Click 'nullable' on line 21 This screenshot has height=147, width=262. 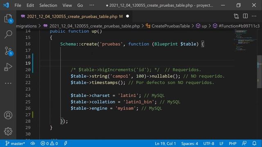162,76
